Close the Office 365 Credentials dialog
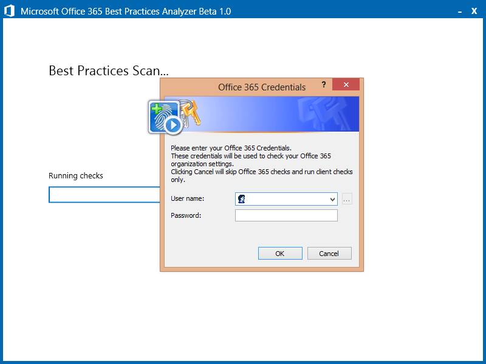This screenshot has height=364, width=486. pyautogui.click(x=346, y=84)
